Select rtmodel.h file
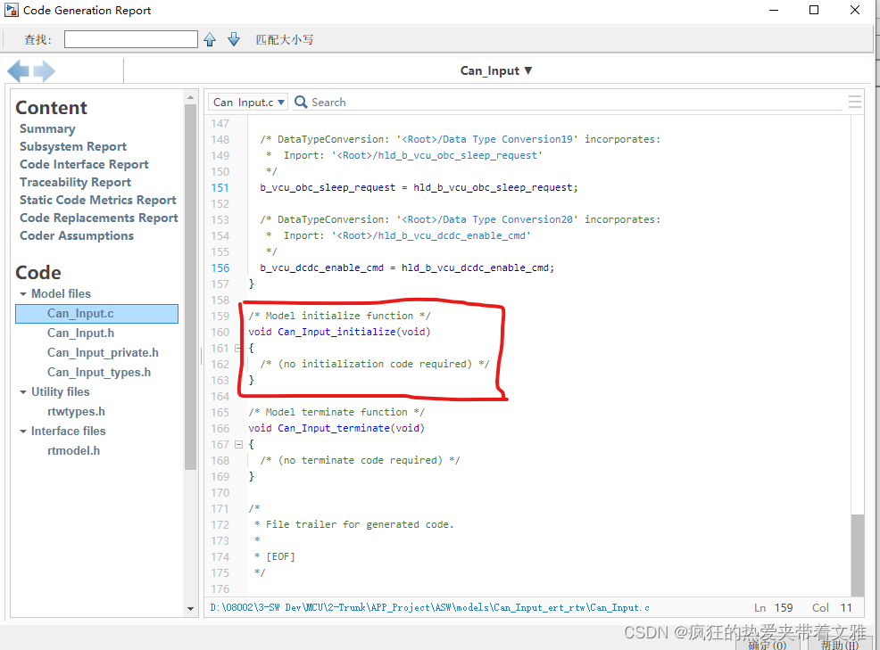Image resolution: width=880 pixels, height=650 pixels. 73,451
